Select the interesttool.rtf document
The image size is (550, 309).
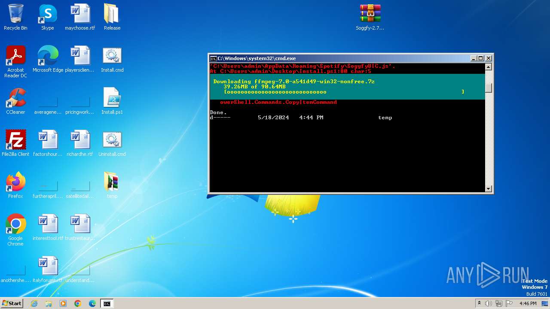click(x=48, y=227)
